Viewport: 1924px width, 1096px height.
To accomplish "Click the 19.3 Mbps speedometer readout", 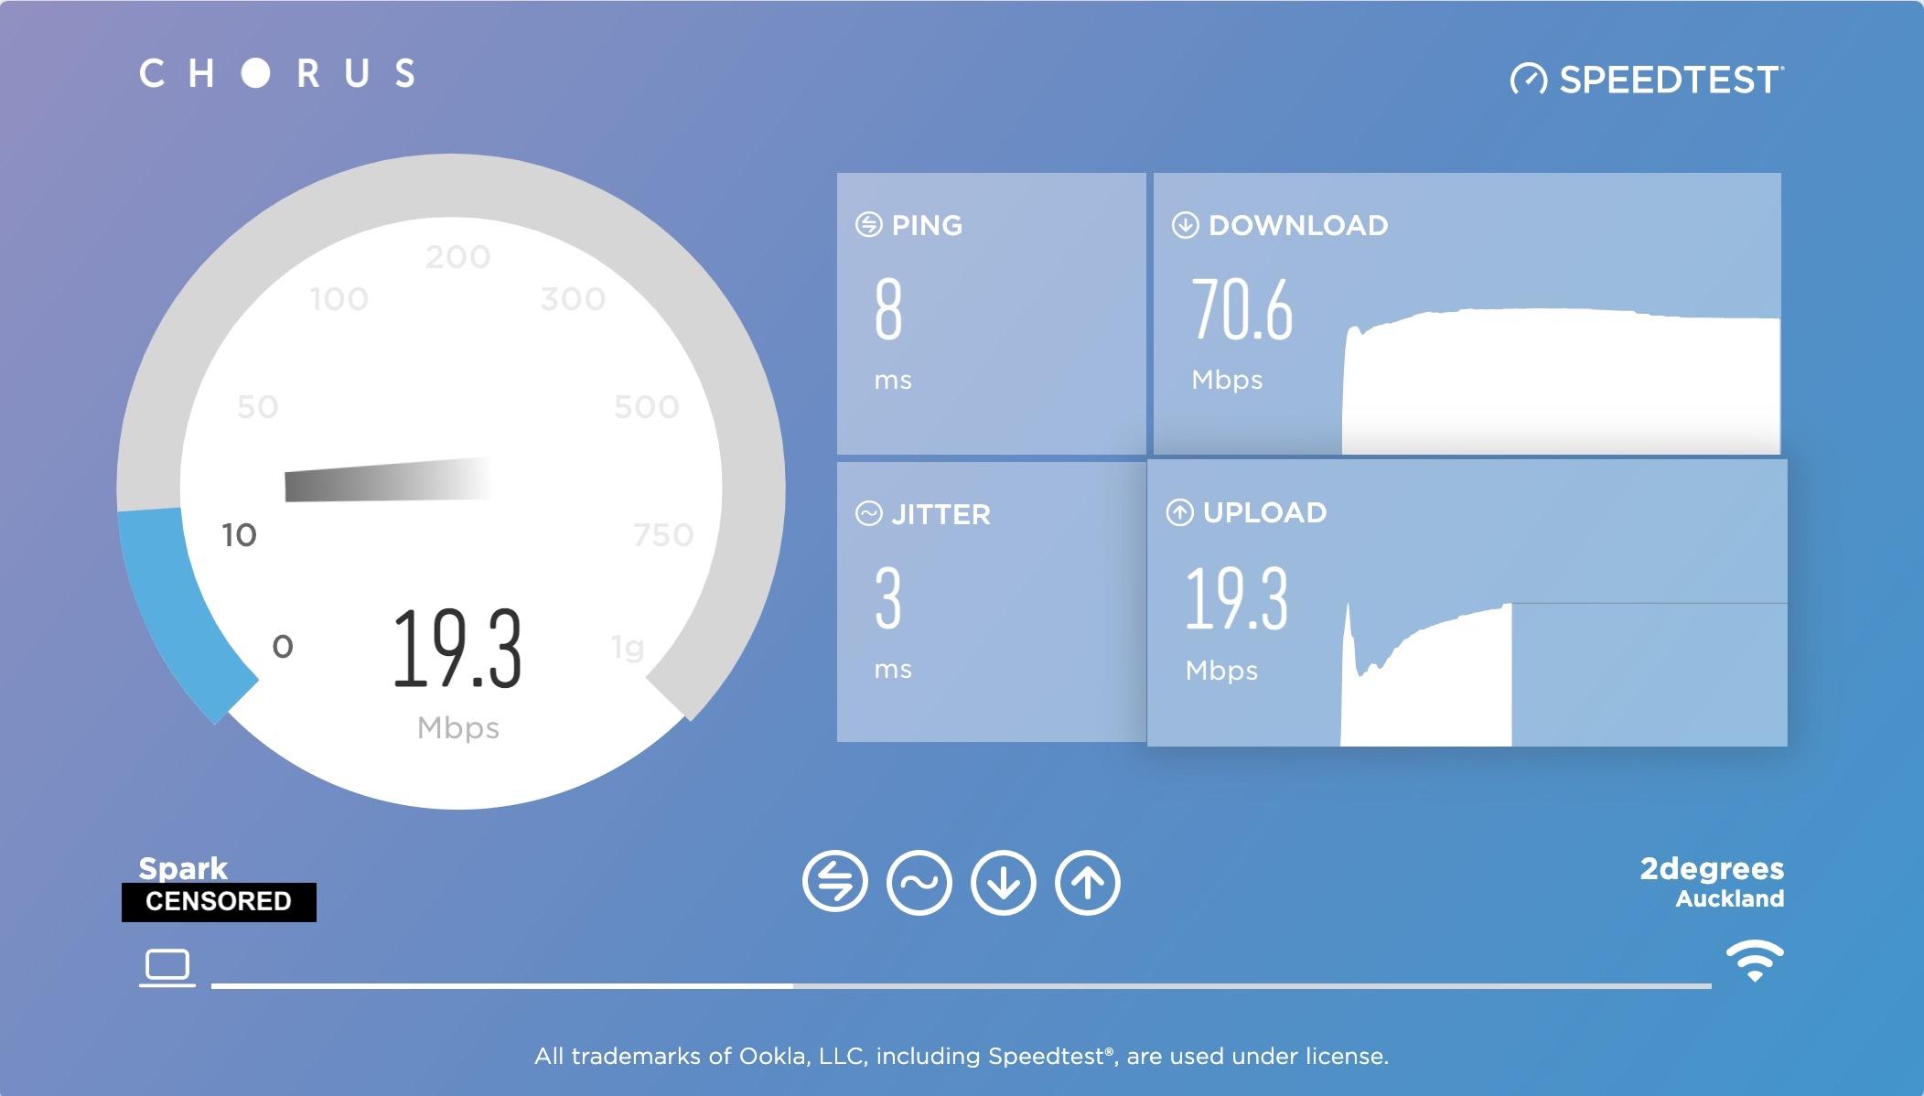I will pos(457,650).
